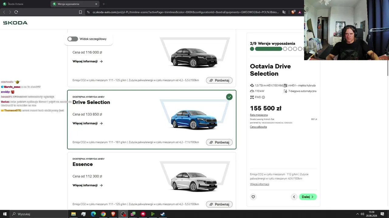Open the OBS Studio taskbar icon

click(x=123, y=214)
